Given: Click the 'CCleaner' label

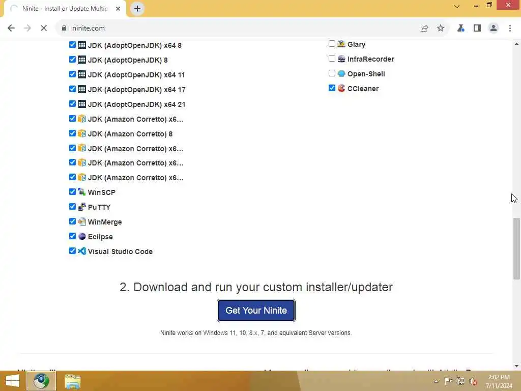Looking at the screenshot, I should tap(363, 89).
